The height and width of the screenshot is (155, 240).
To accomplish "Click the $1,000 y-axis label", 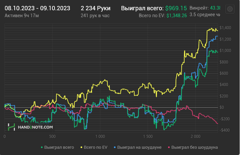I will coord(225,50).
